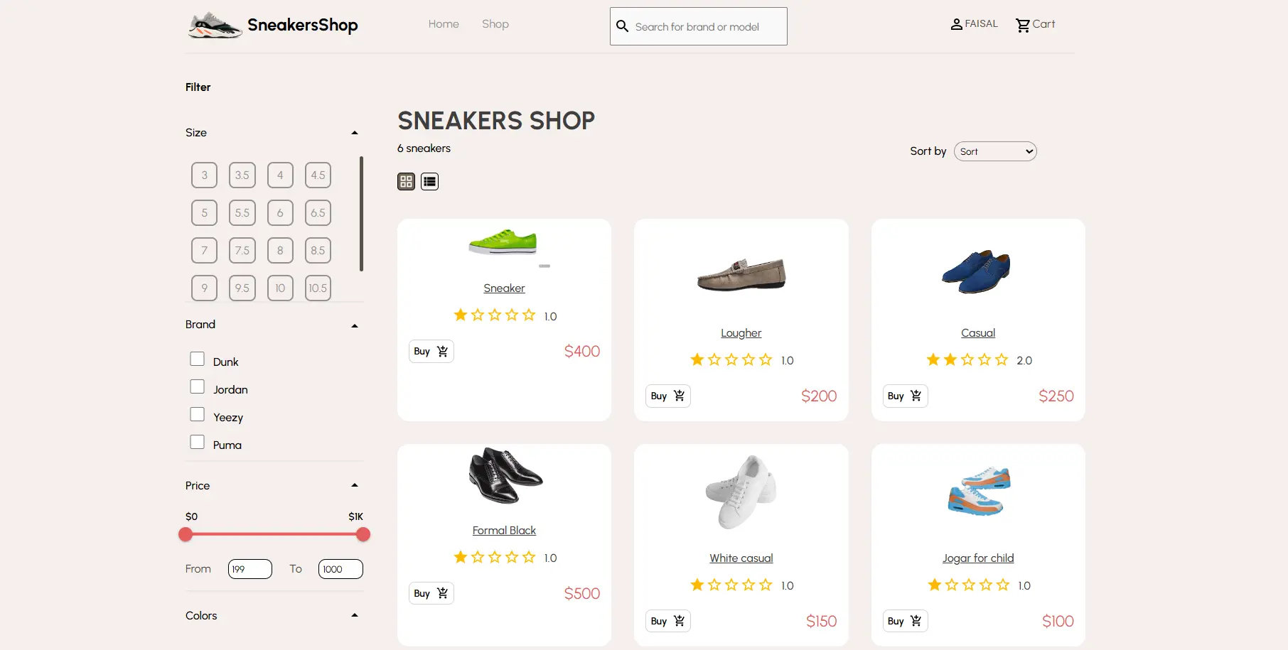The height and width of the screenshot is (650, 1288).
Task: Go to the Home menu item
Action: coord(444,23)
